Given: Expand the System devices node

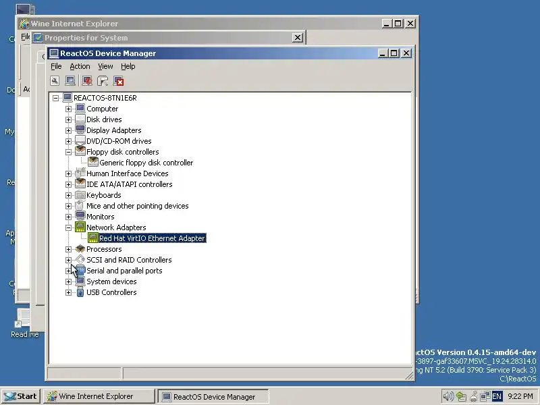Looking at the screenshot, I should click(x=68, y=281).
